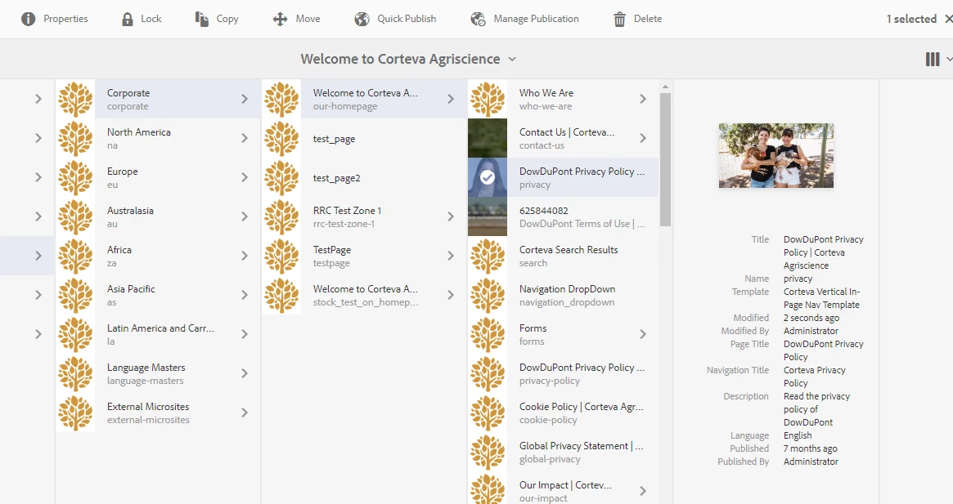Click External Microsites row tree icon
Image resolution: width=953 pixels, height=504 pixels.
pyautogui.click(x=75, y=413)
